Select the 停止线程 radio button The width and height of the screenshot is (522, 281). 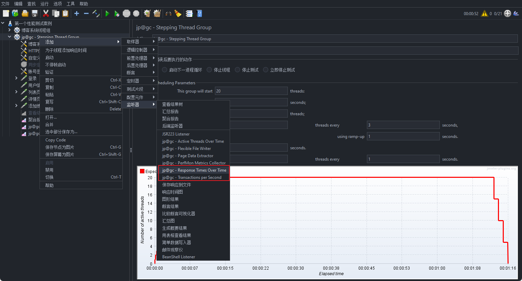coord(209,70)
